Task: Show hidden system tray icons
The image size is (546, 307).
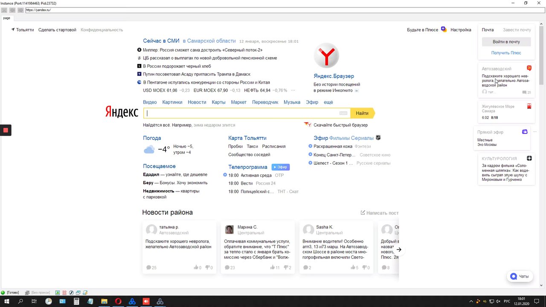Action: tap(471, 301)
